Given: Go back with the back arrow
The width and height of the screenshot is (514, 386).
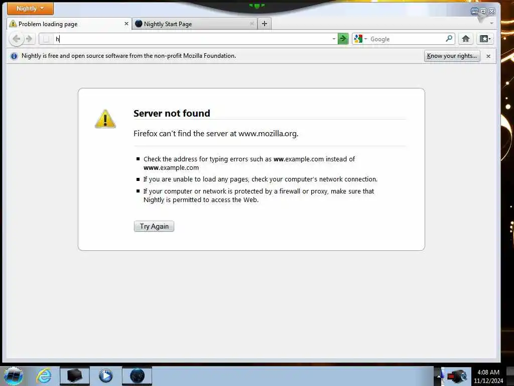Looking at the screenshot, I should click(16, 39).
